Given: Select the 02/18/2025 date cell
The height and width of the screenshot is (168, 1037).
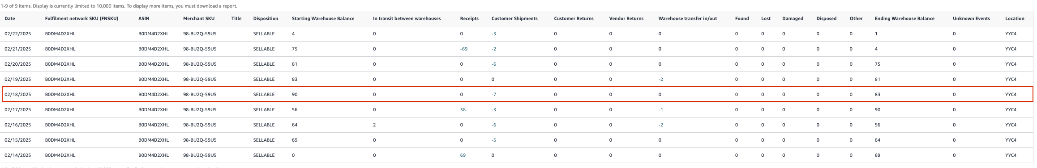Looking at the screenshot, I should coord(17,94).
